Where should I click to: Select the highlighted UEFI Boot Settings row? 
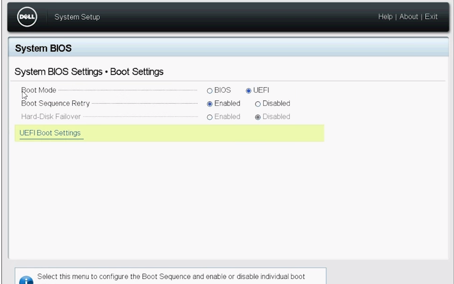(170, 133)
